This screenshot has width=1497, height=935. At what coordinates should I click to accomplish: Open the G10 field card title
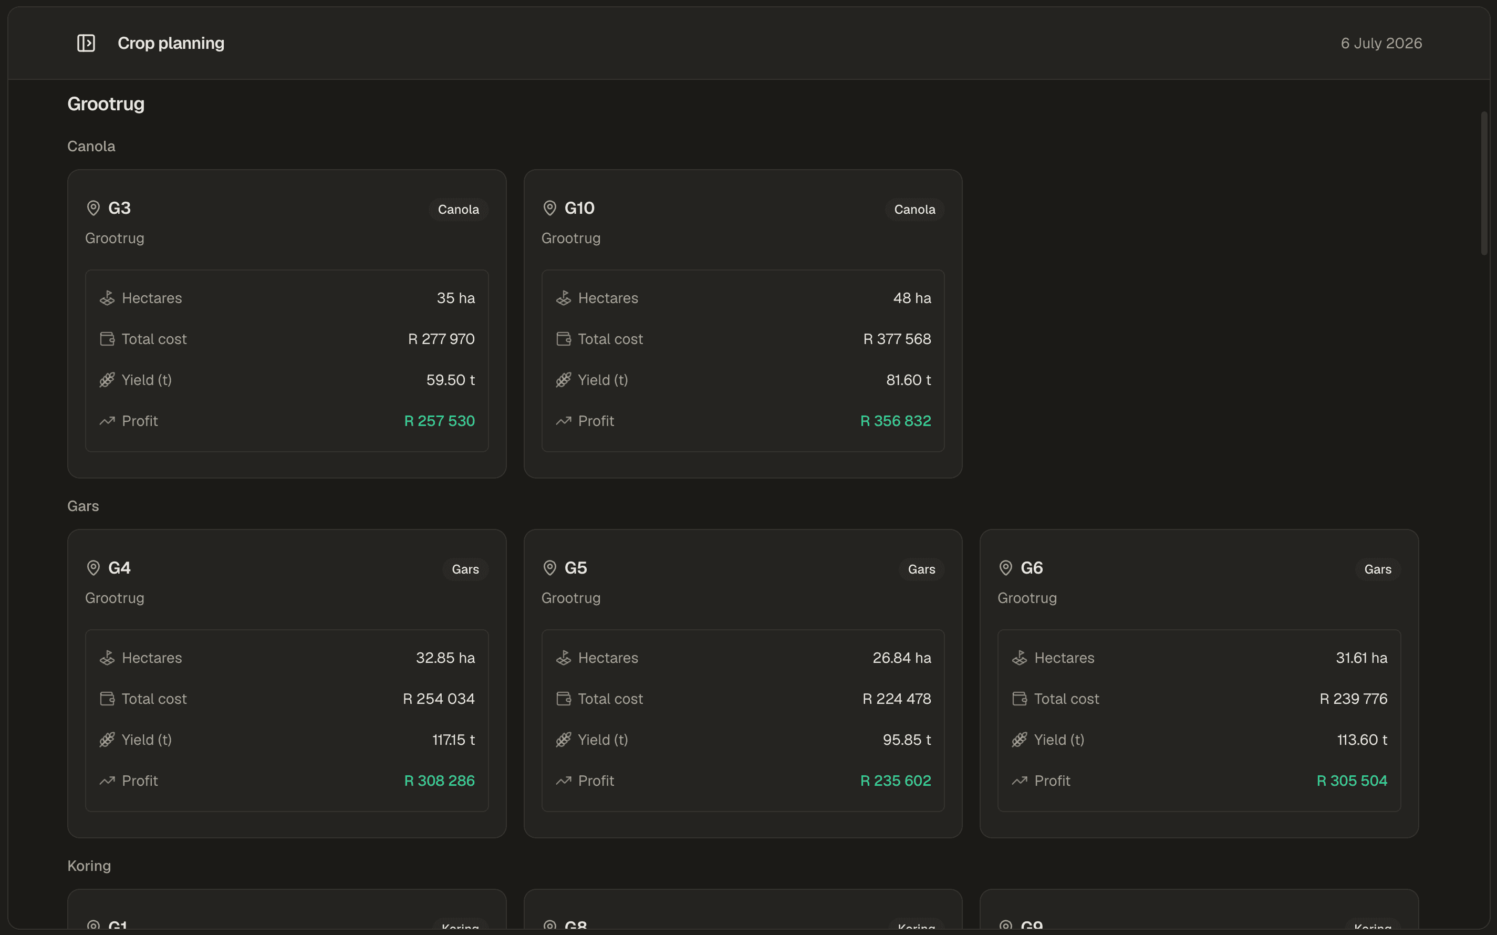click(x=579, y=209)
